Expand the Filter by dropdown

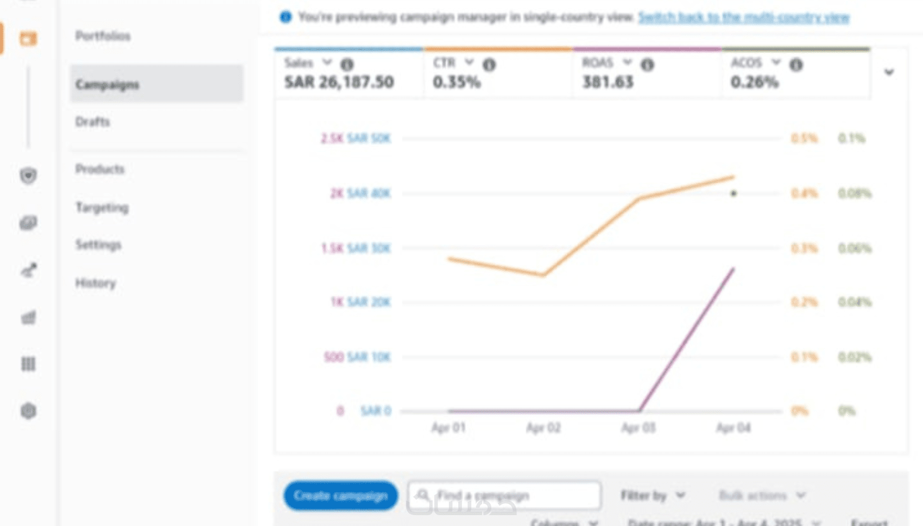point(653,496)
